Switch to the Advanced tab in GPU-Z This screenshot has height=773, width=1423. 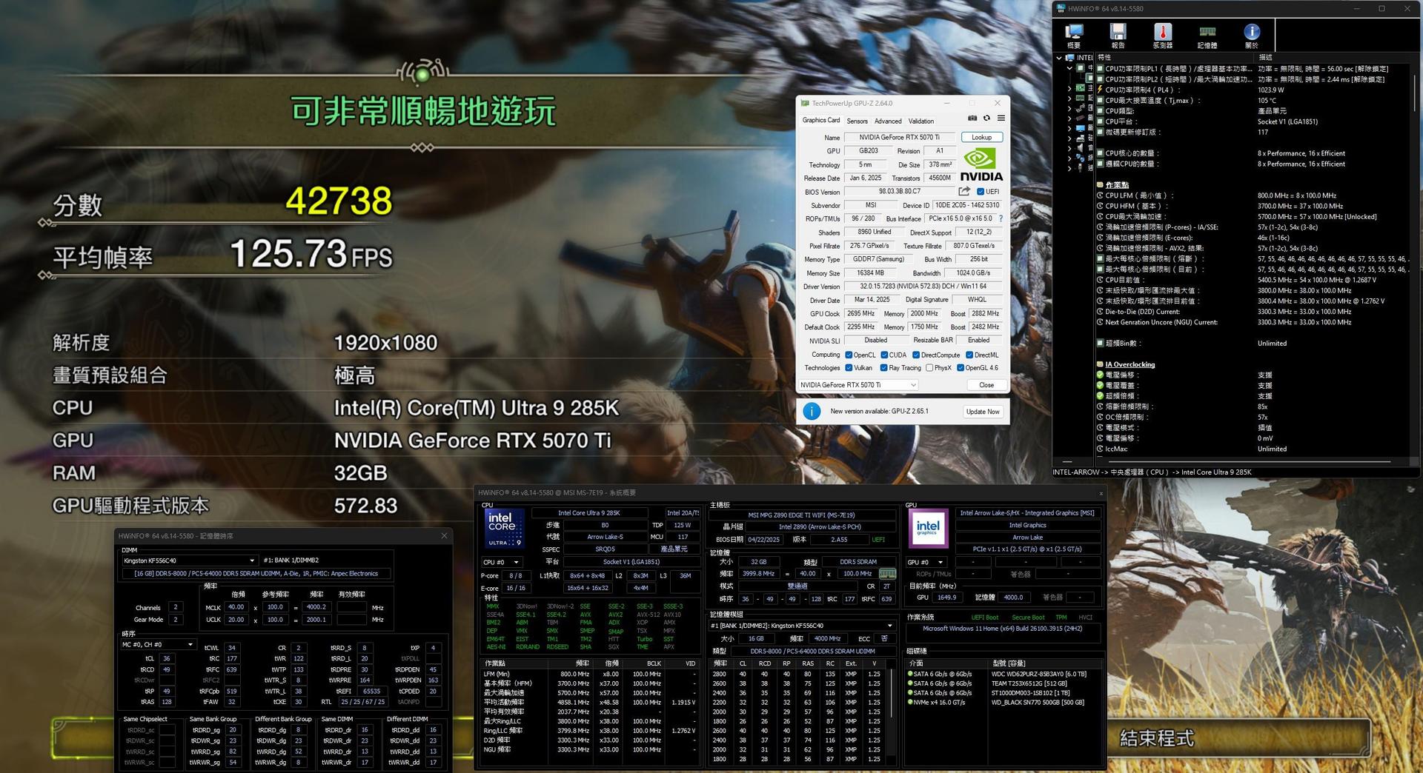point(888,121)
